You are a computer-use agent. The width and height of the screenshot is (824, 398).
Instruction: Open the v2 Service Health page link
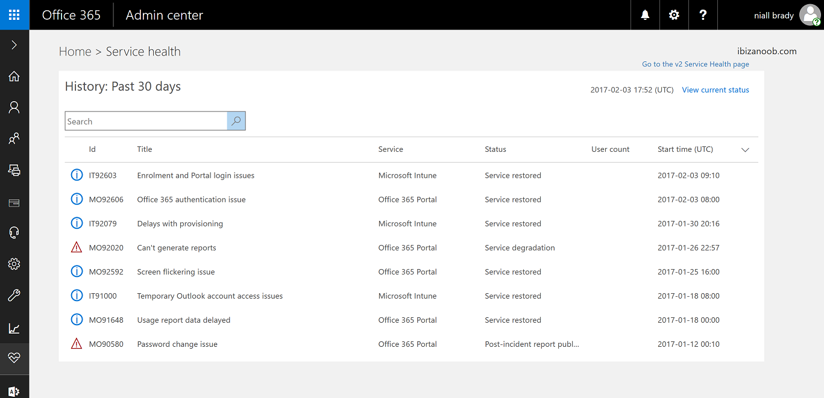click(696, 64)
